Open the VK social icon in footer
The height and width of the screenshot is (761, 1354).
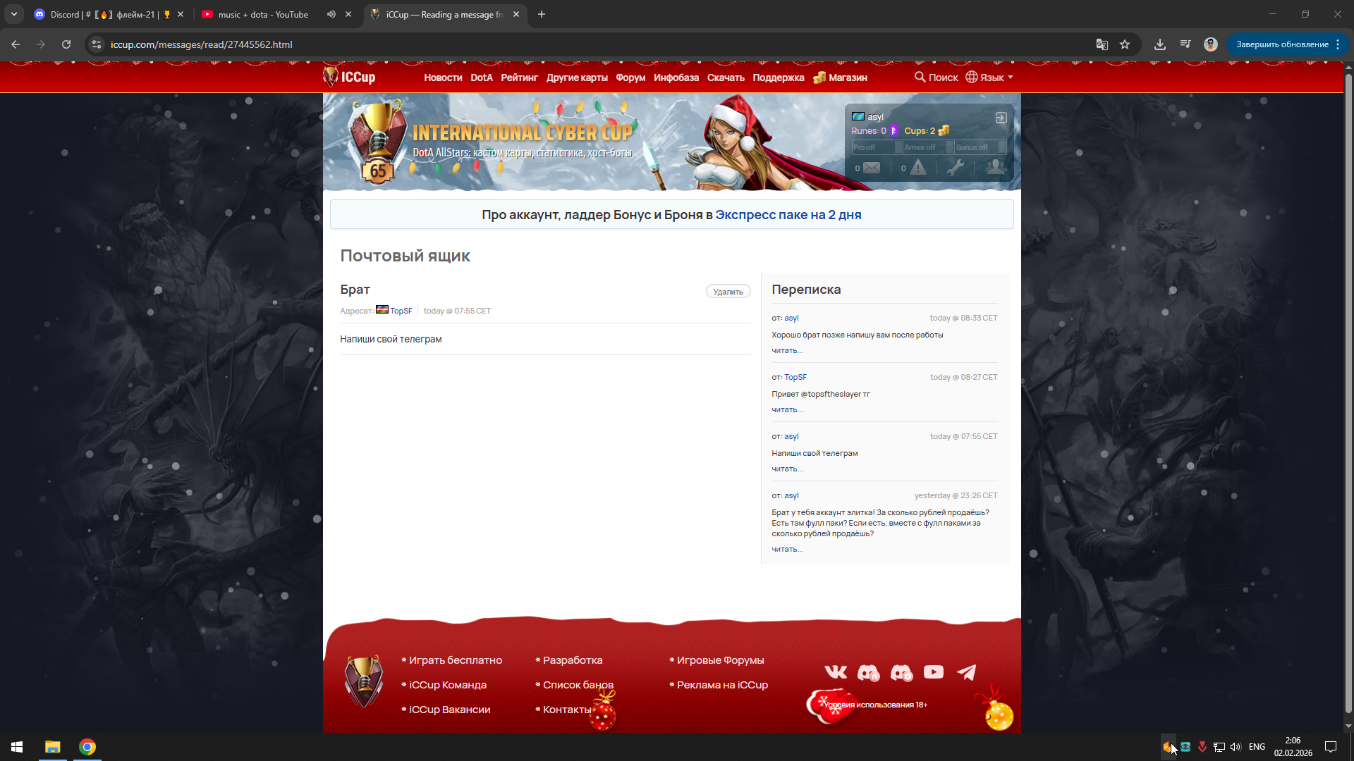(x=836, y=672)
